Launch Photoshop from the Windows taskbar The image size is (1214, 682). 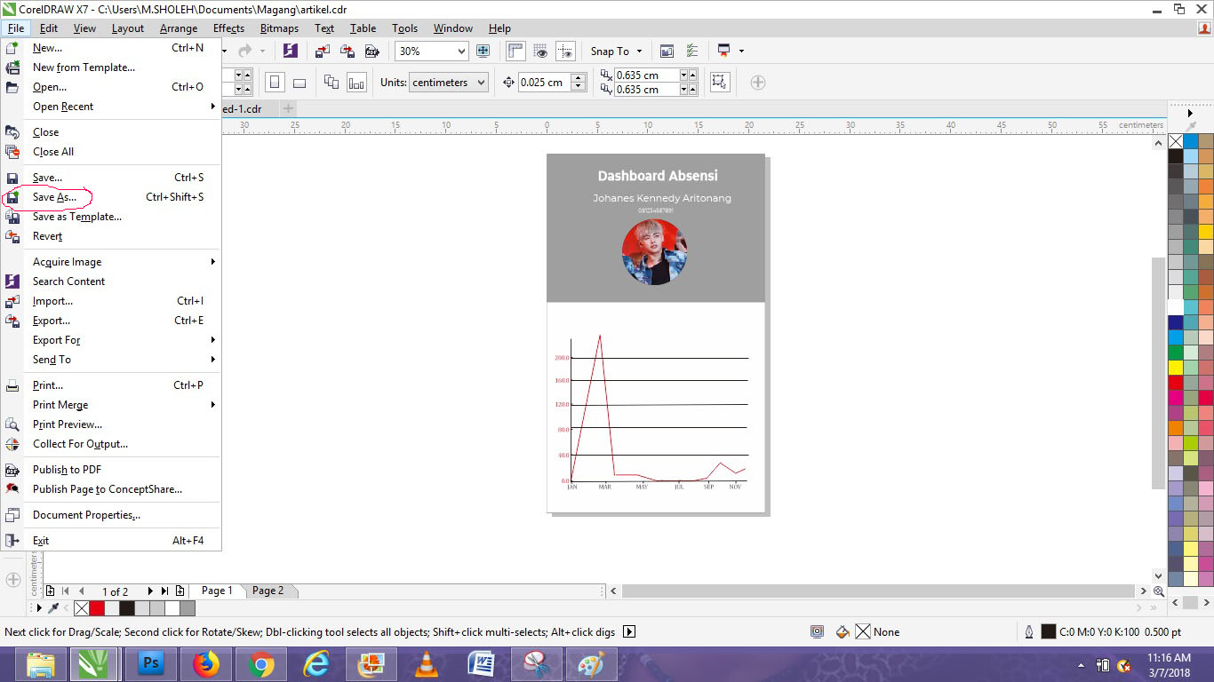pyautogui.click(x=151, y=663)
